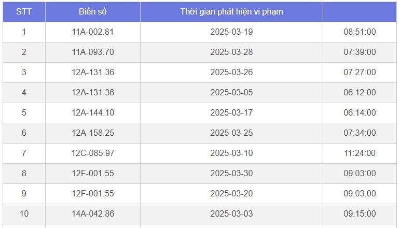The height and width of the screenshot is (228, 401).
Task: Click the date 2025-03-20
Action: pos(231,194)
